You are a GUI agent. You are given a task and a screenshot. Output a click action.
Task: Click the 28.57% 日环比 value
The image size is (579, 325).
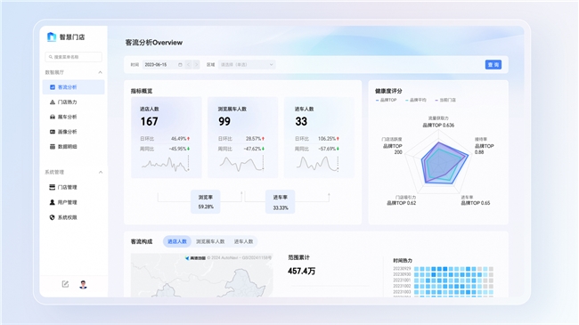pyautogui.click(x=254, y=139)
